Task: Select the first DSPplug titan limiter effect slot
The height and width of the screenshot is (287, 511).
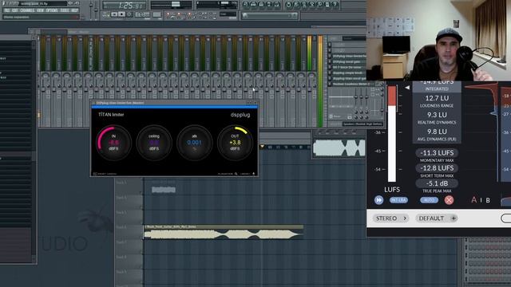Action: (349, 56)
